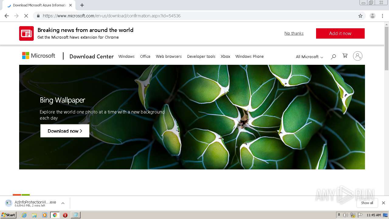Image resolution: width=389 pixels, height=219 pixels.
Task: Open the Office menu item
Action: (145, 56)
